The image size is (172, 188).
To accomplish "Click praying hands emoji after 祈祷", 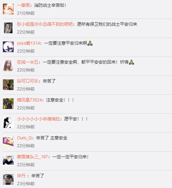I will (x=132, y=62).
